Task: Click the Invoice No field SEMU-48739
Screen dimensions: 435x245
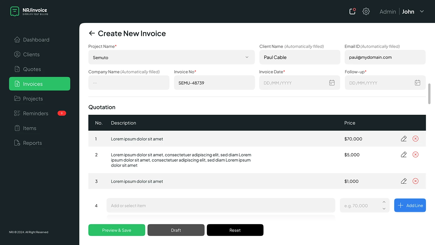Action: (x=214, y=83)
